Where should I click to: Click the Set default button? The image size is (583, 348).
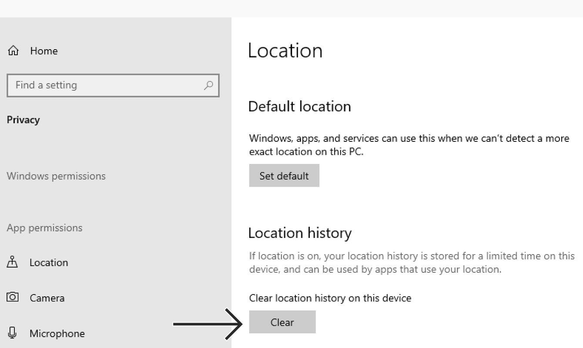[284, 176]
